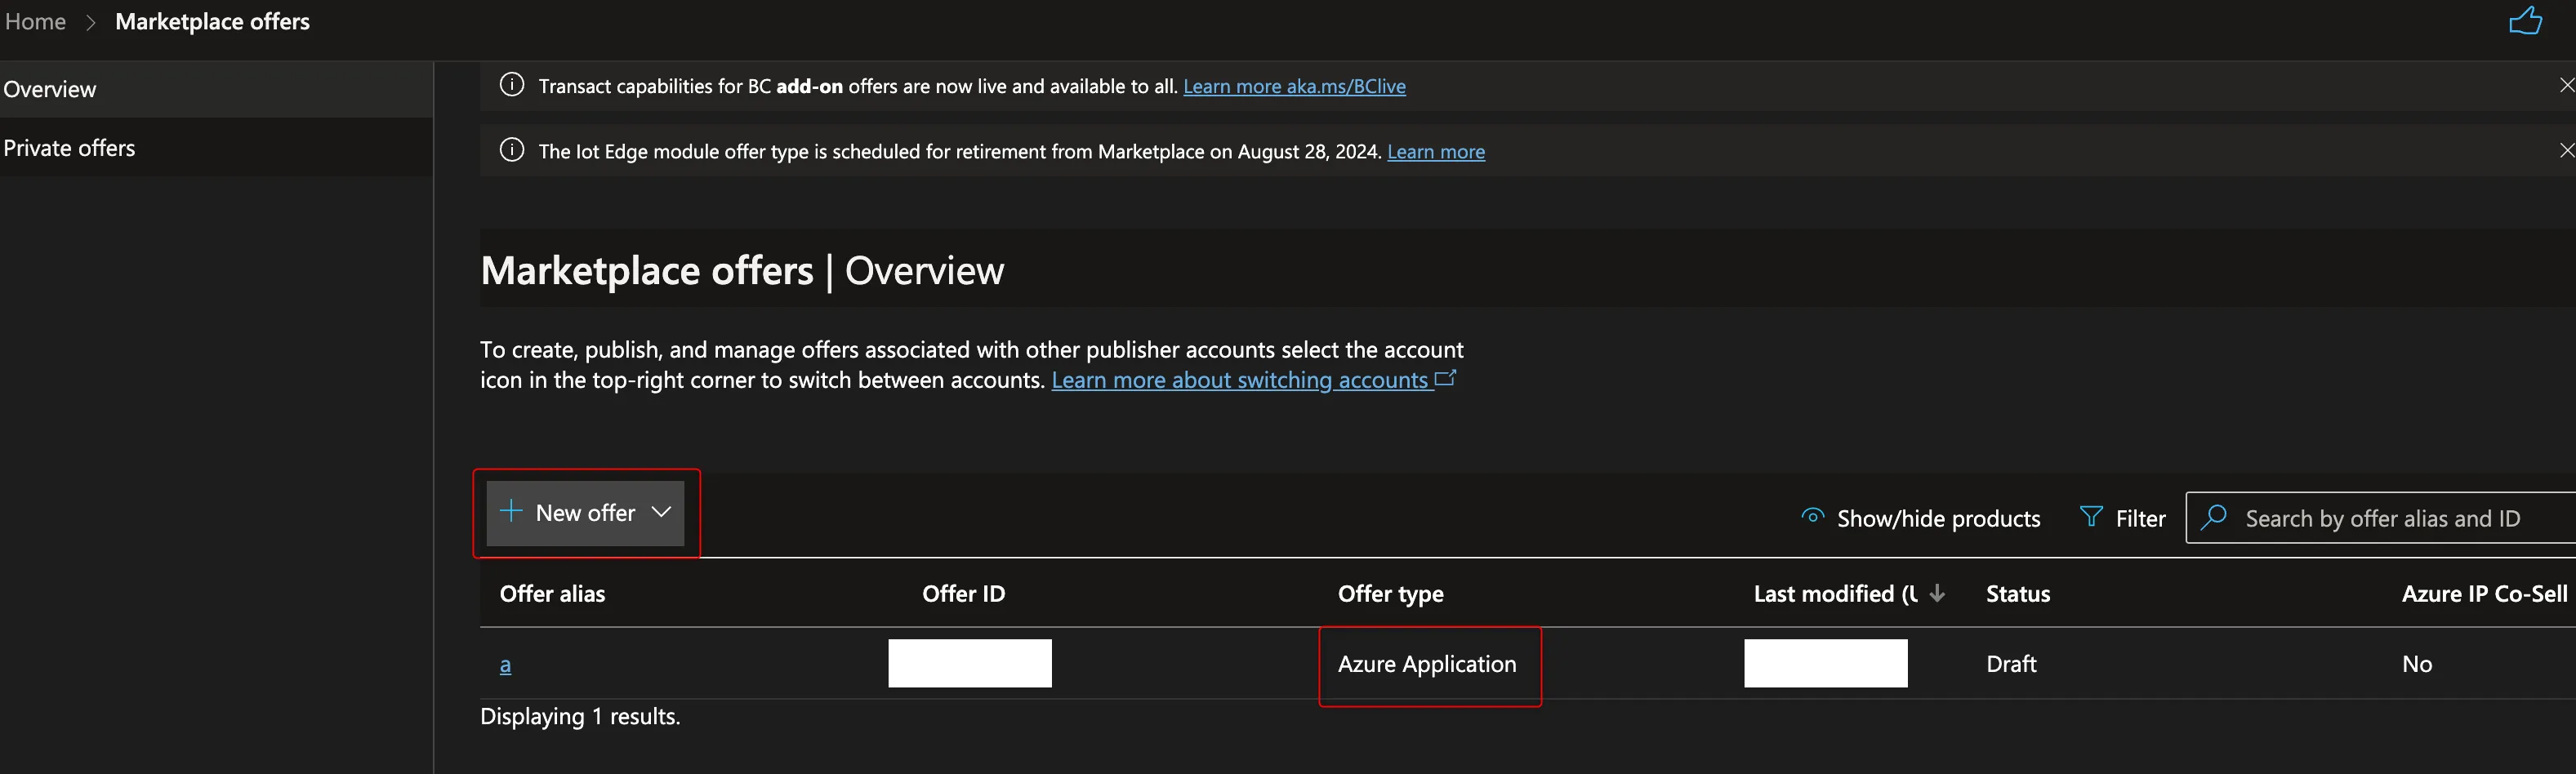Open Learn more aka.ms/BClive link

(1294, 87)
